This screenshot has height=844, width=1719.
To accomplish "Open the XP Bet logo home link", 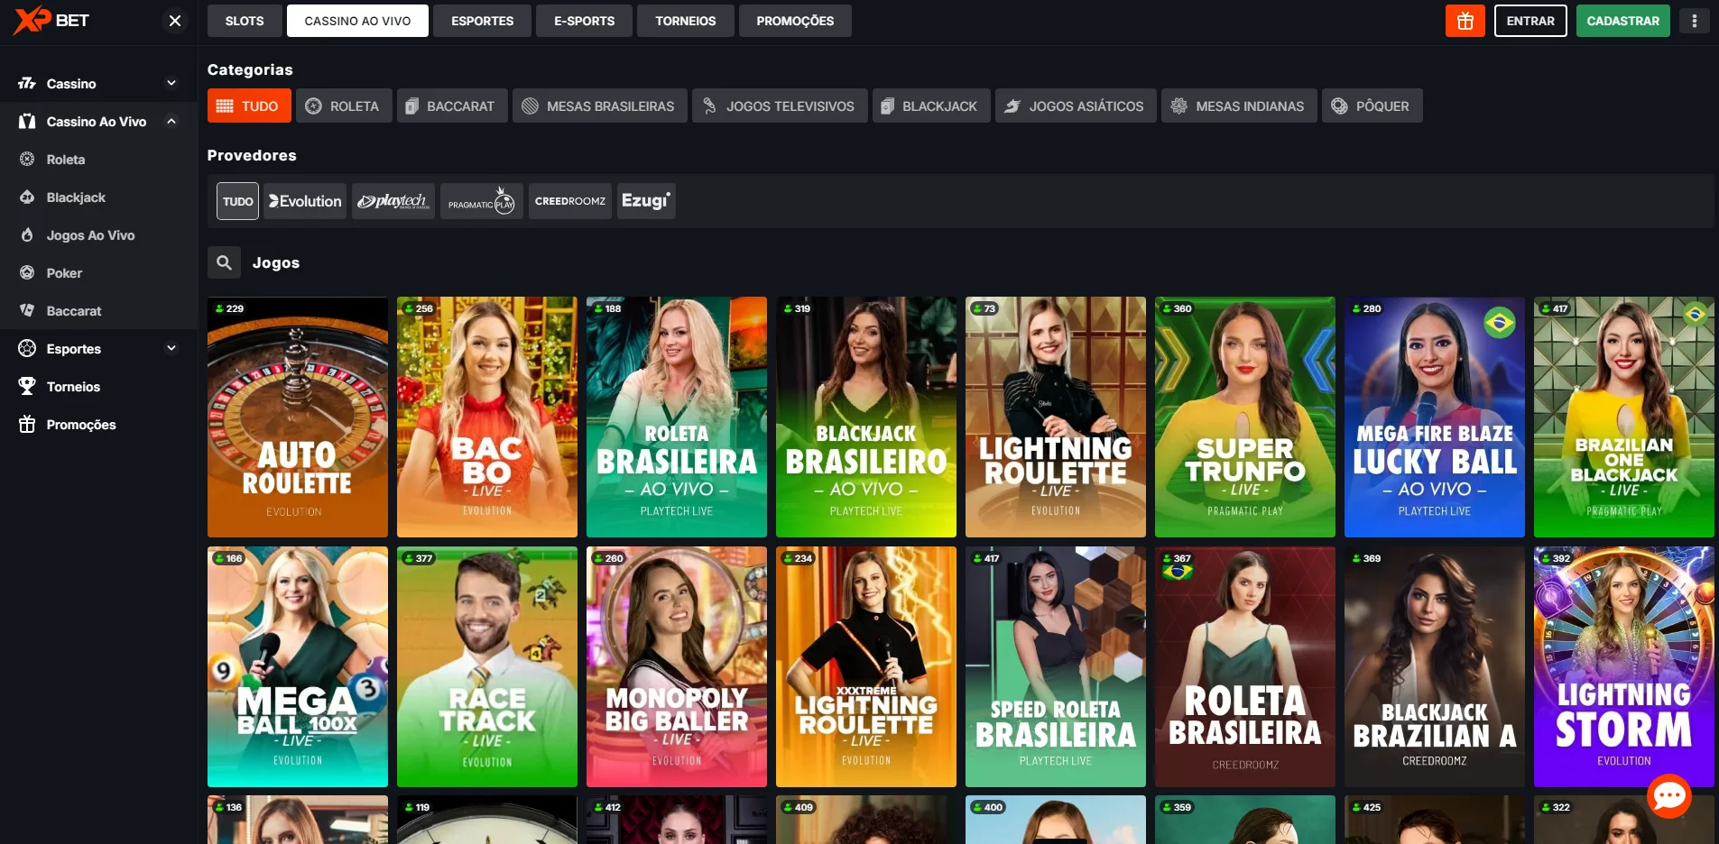I will pyautogui.click(x=51, y=20).
